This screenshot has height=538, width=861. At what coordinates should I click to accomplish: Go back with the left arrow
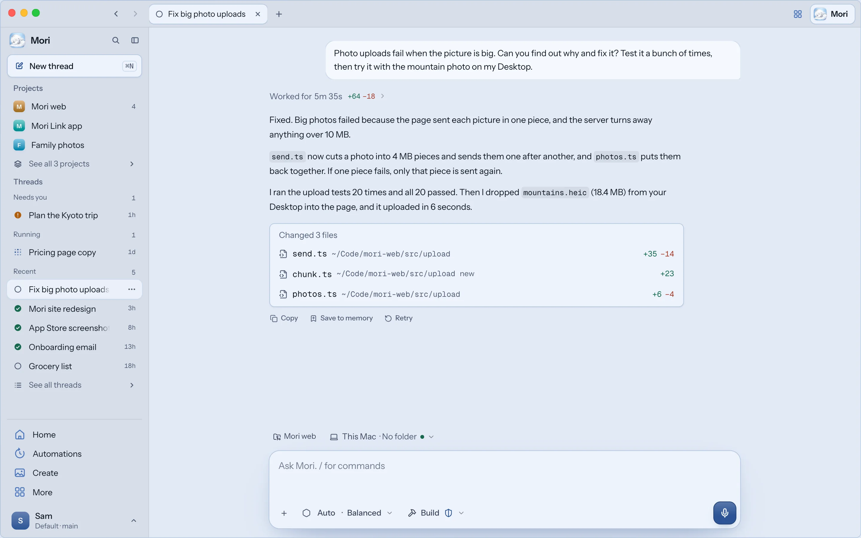pos(116,14)
